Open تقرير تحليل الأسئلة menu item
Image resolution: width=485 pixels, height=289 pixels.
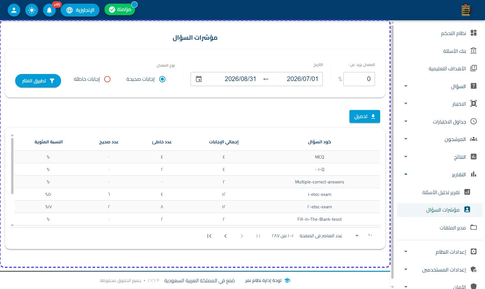[440, 192]
